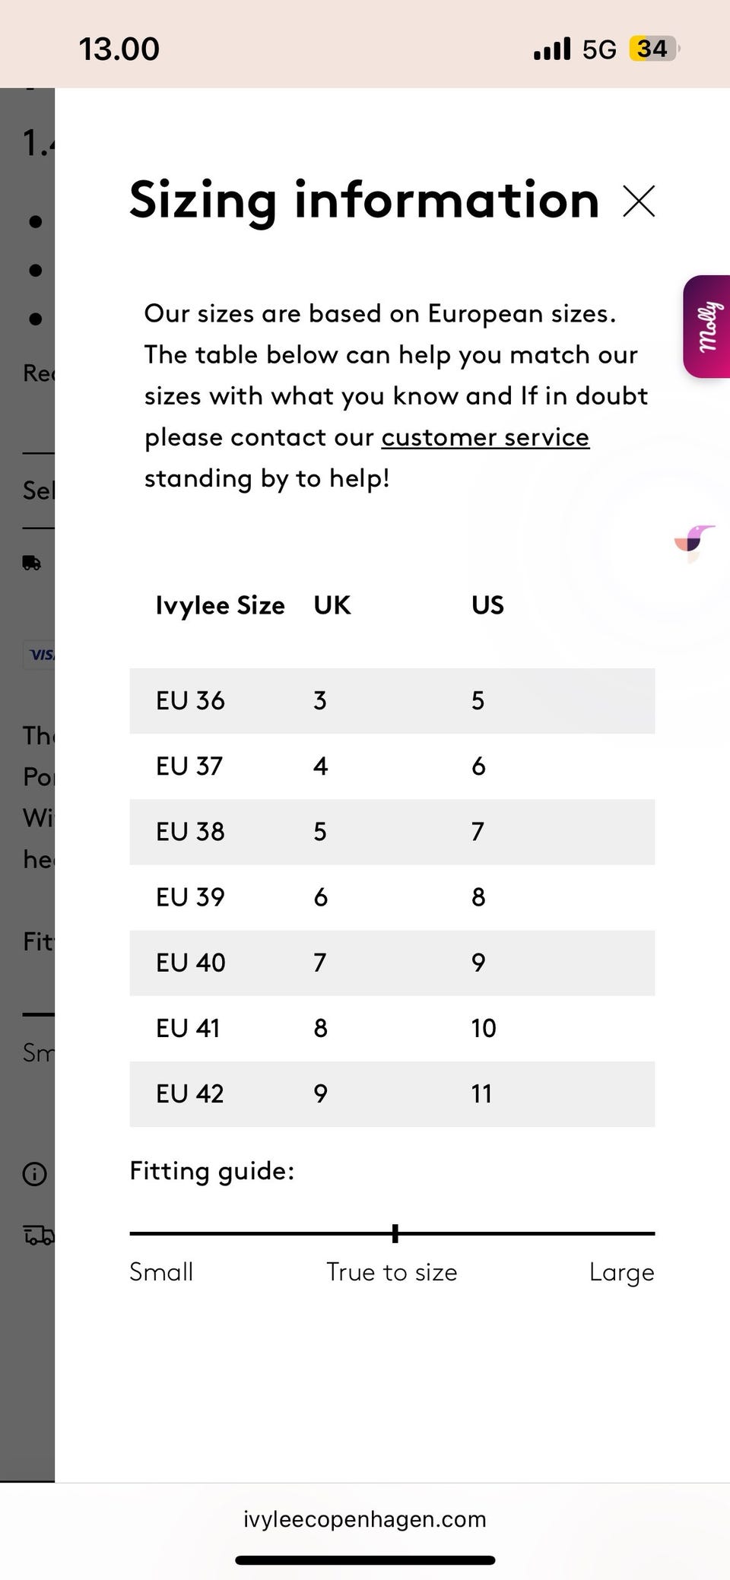Tap the Large label on fitting guide

click(x=621, y=1272)
